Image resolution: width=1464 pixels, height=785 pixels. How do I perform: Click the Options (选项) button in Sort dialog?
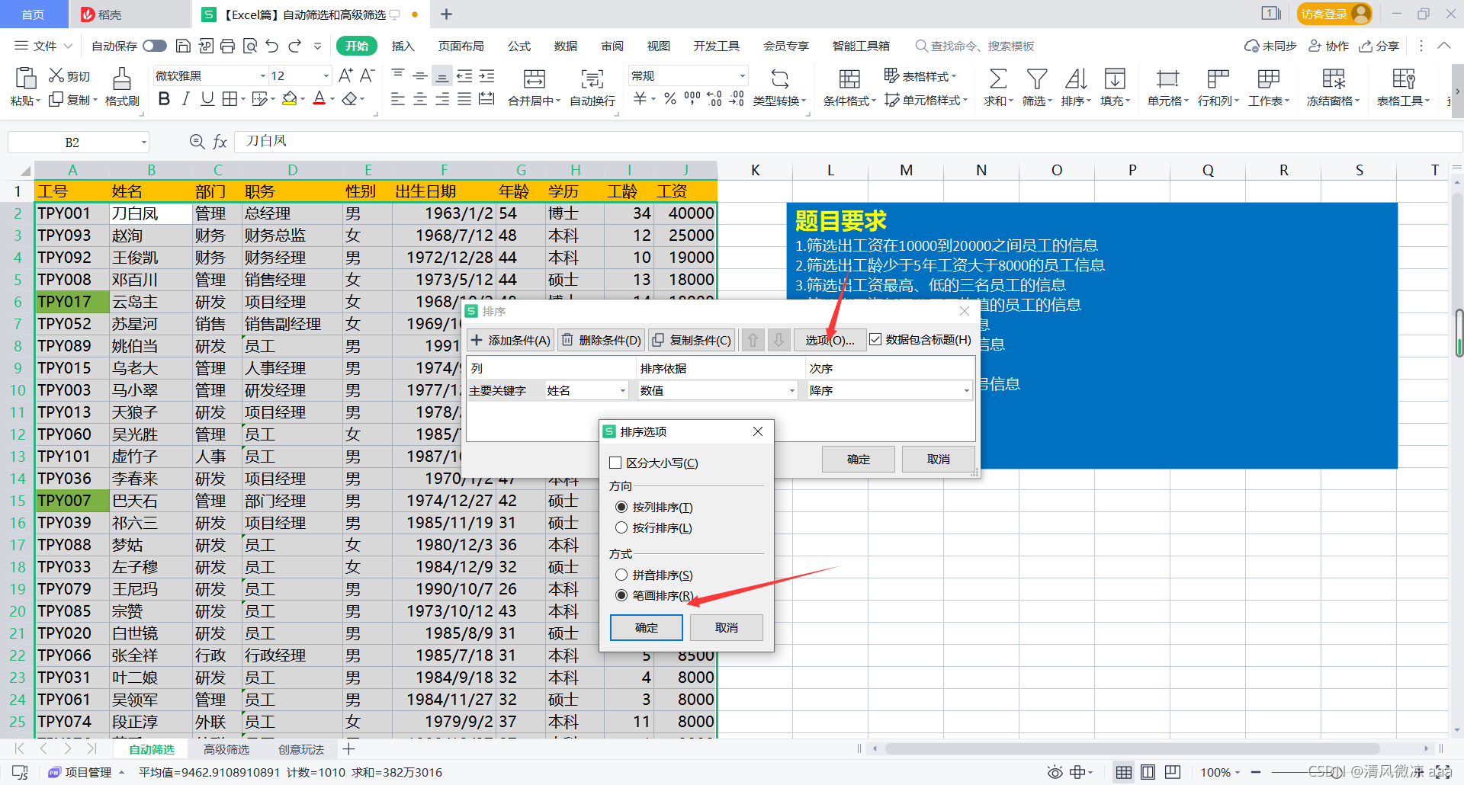coord(830,340)
